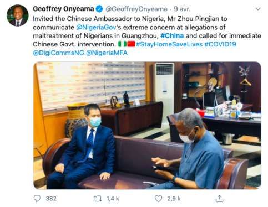Open the #COVID19 hashtag
Image resolution: width=268 pixels, height=207 pixels.
(x=220, y=44)
